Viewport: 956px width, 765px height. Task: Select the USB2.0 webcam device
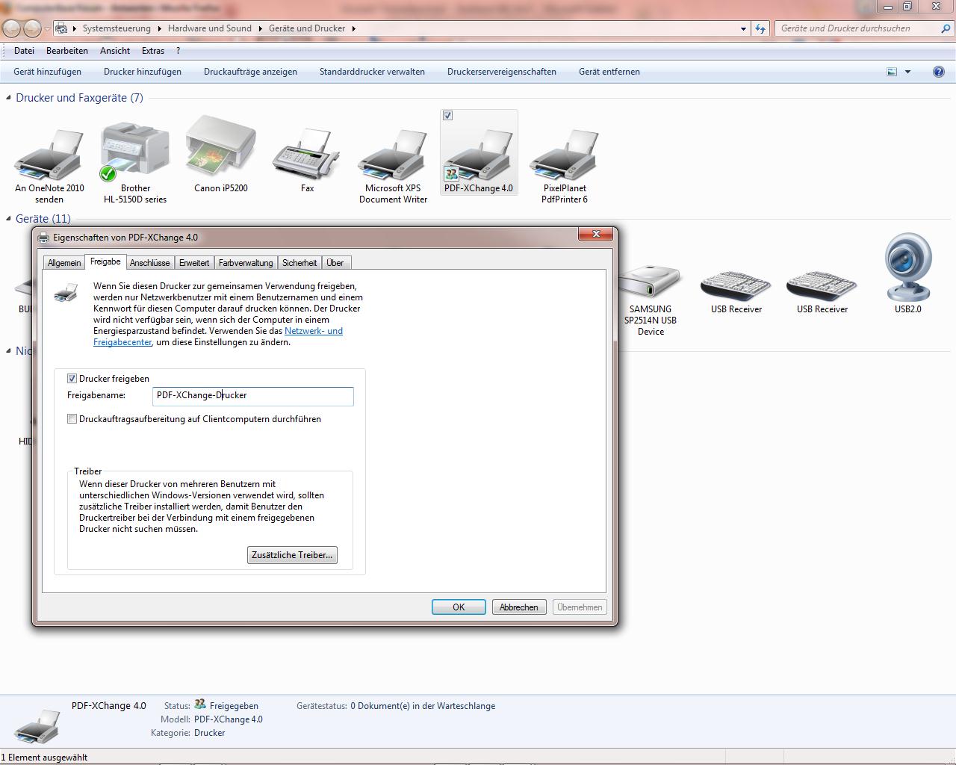(x=908, y=273)
